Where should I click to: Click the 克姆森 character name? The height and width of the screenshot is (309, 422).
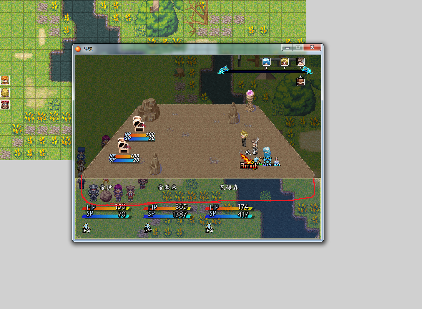229,187
